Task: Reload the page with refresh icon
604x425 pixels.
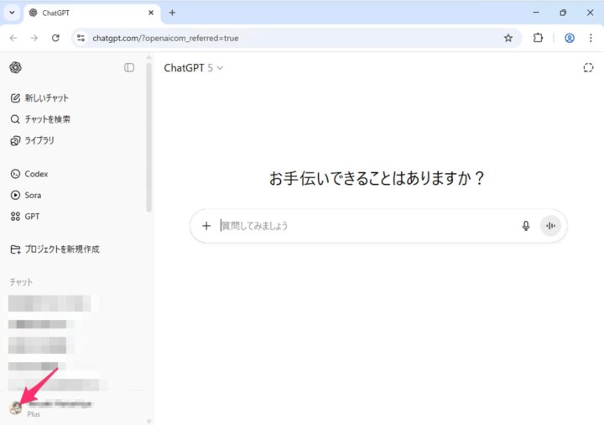Action: point(55,38)
